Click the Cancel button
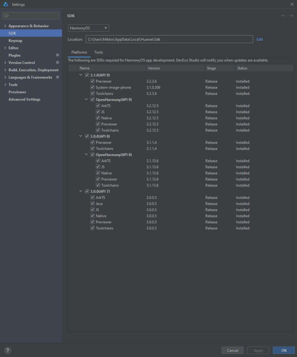 point(232,350)
